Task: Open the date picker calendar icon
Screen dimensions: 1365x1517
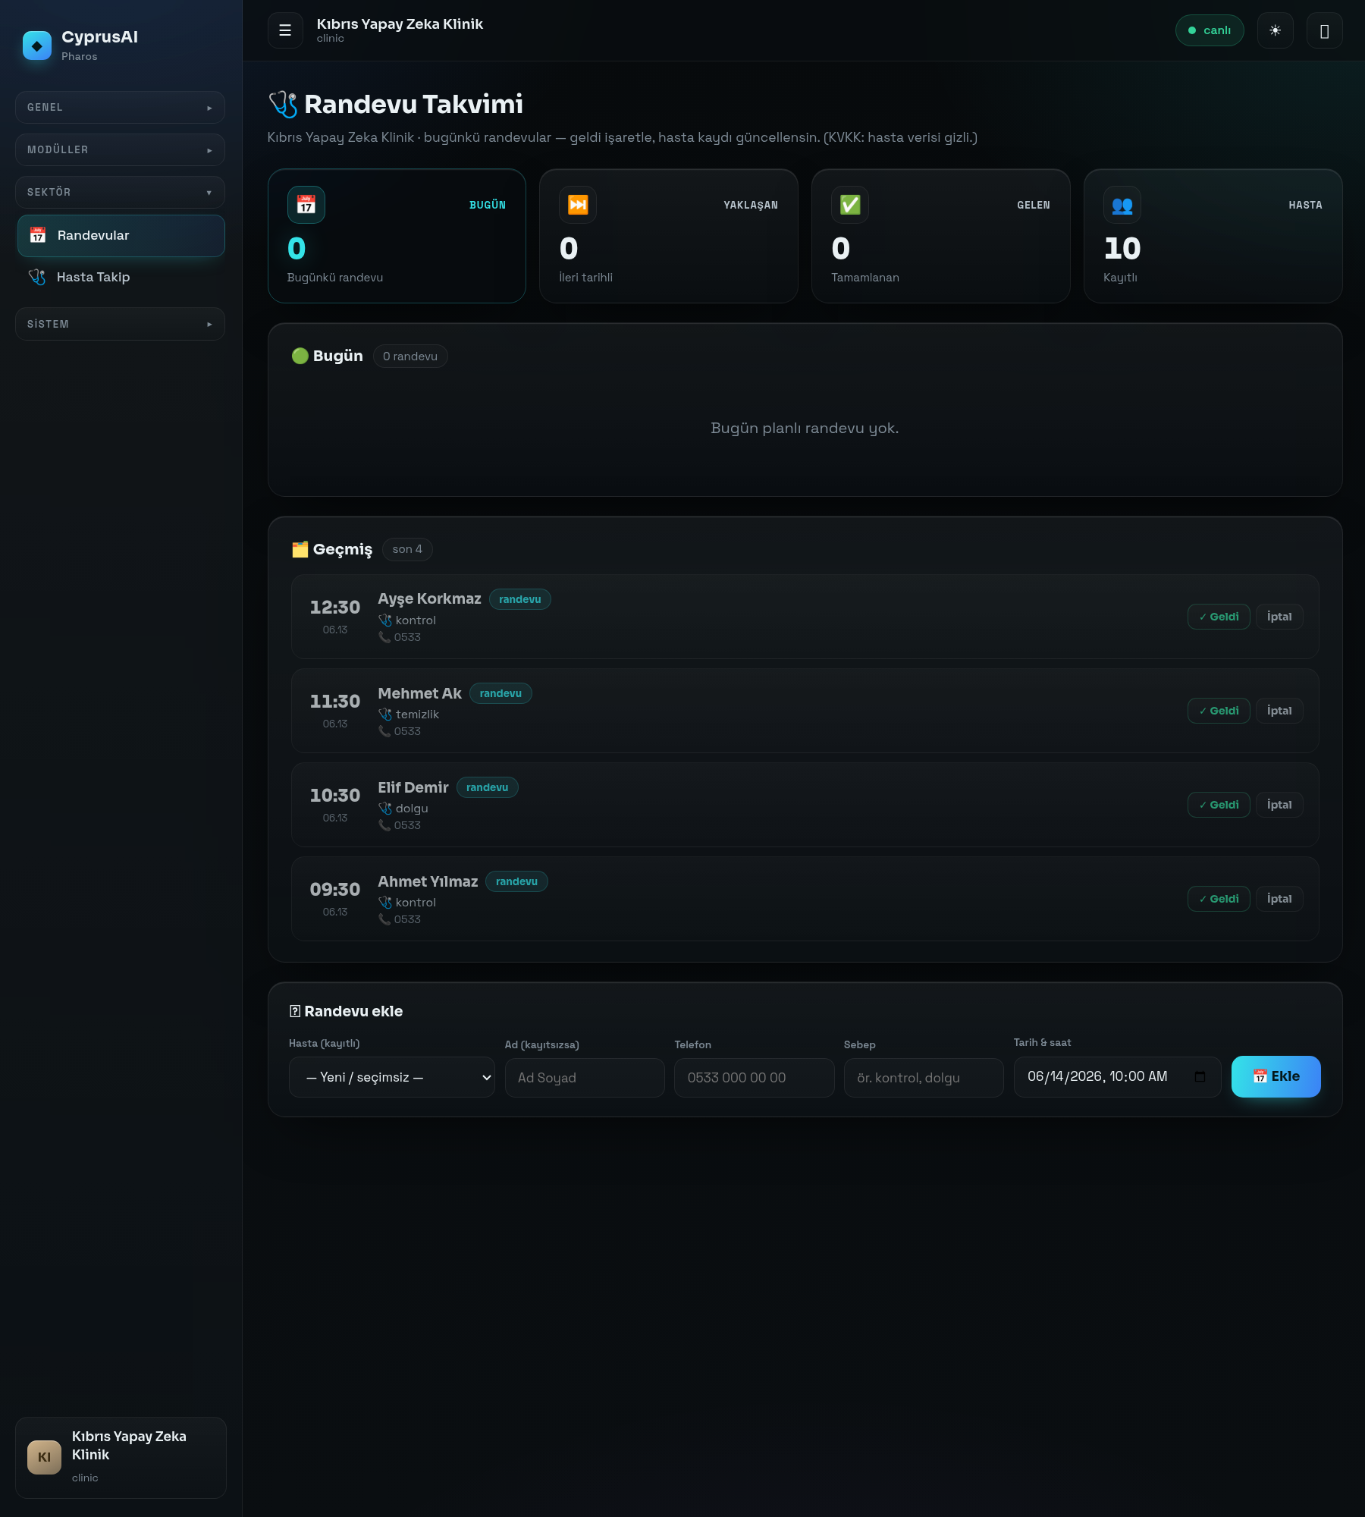Action: click(x=1200, y=1077)
